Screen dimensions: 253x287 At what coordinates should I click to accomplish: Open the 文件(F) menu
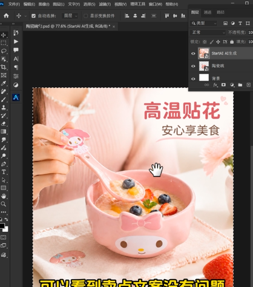click(14, 4)
